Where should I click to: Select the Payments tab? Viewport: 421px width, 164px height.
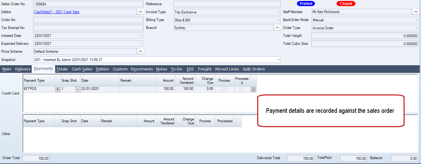tap(44, 69)
